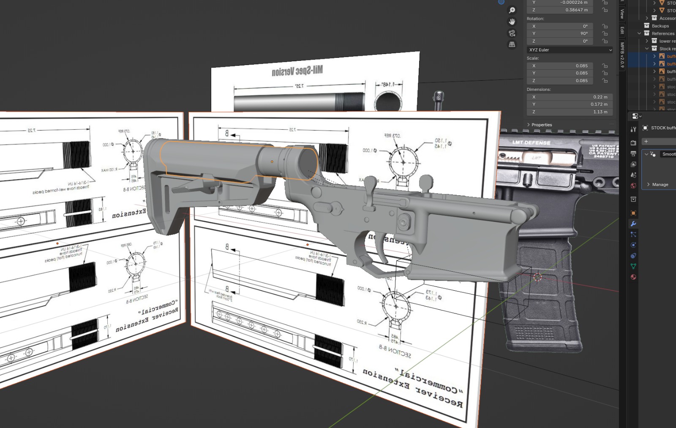The height and width of the screenshot is (428, 676).
Task: Switch to the Edit sidebar tab
Action: coord(622,30)
